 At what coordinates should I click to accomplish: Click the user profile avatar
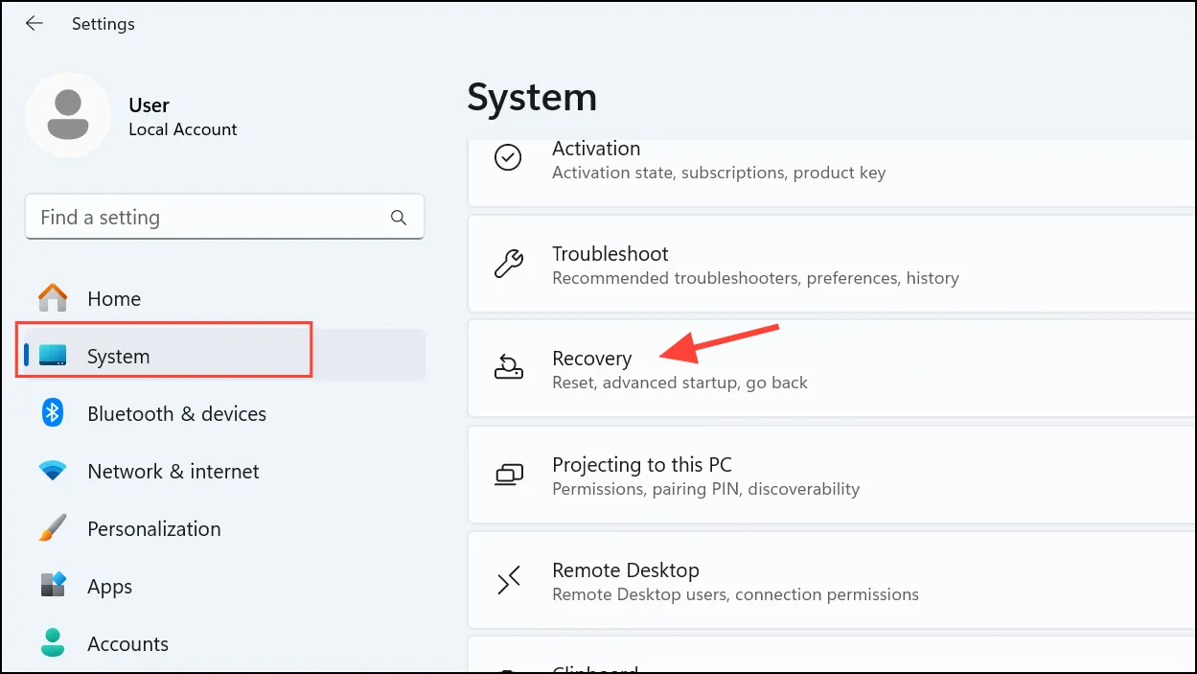pyautogui.click(x=68, y=115)
